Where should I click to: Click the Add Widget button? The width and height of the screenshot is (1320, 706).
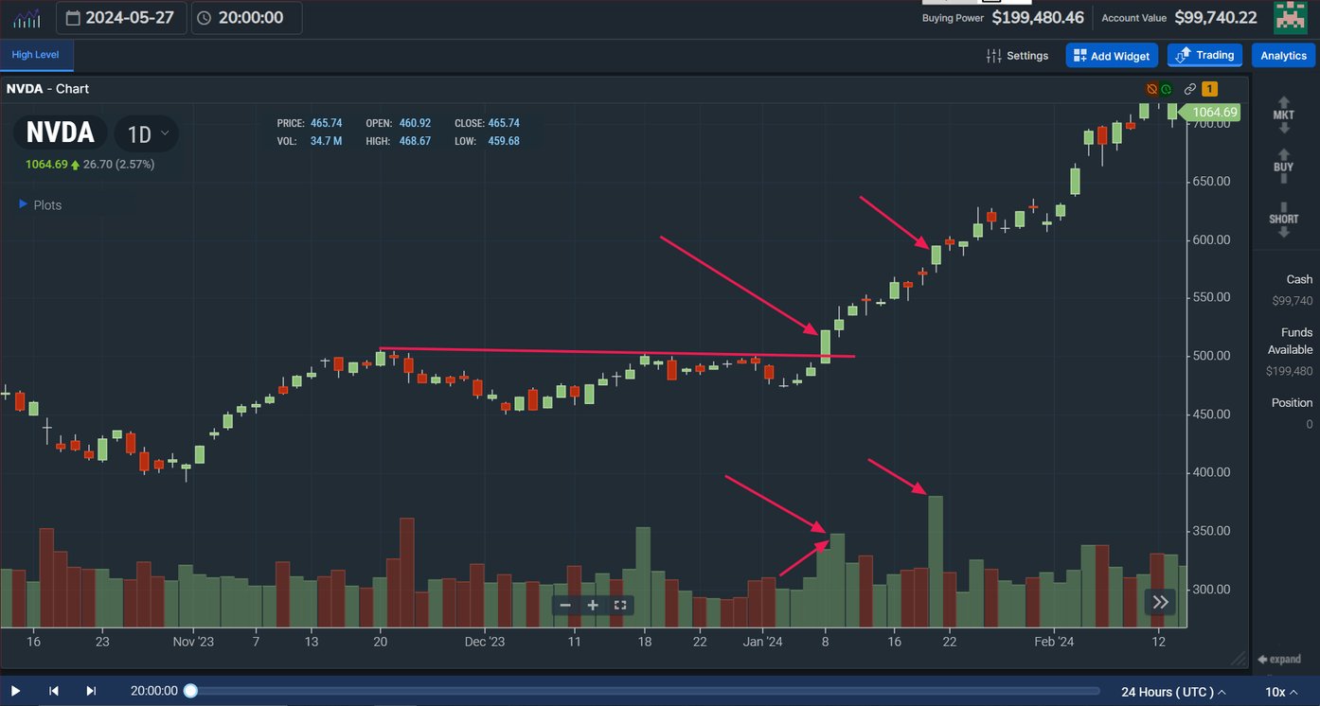click(x=1111, y=55)
